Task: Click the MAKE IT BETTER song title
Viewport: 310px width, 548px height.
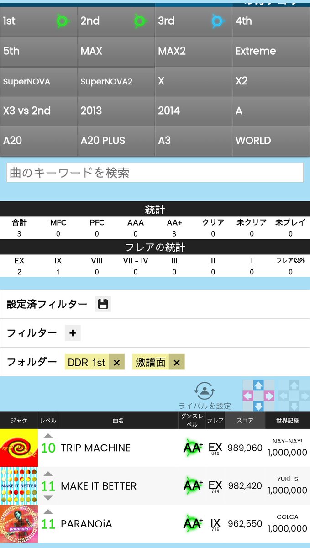Action: (x=99, y=486)
